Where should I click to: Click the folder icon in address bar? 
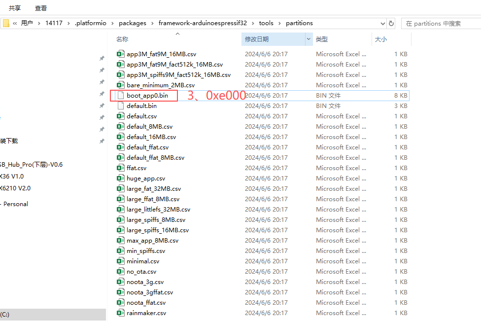pyautogui.click(x=6, y=23)
